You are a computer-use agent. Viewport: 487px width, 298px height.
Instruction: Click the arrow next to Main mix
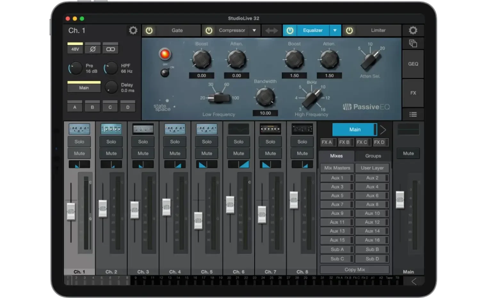383,130
